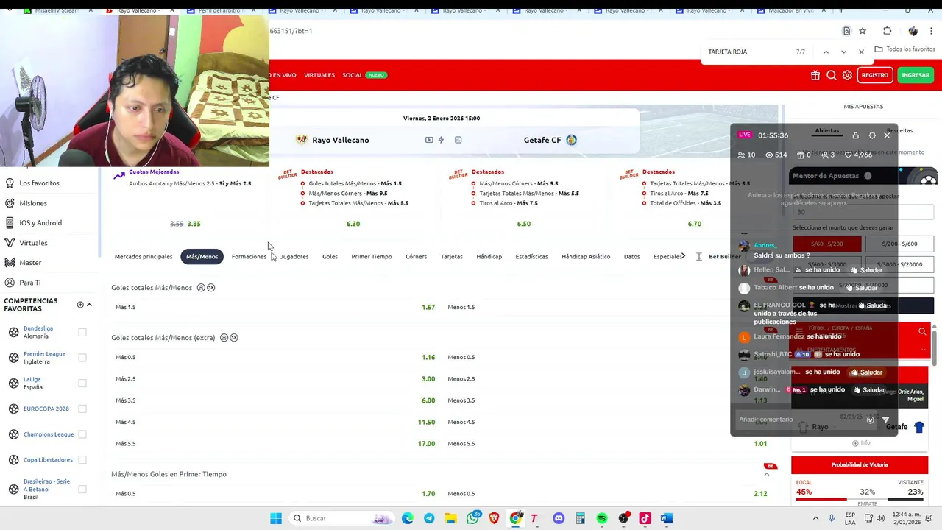Switch to the Abiertas bets tab

[826, 130]
